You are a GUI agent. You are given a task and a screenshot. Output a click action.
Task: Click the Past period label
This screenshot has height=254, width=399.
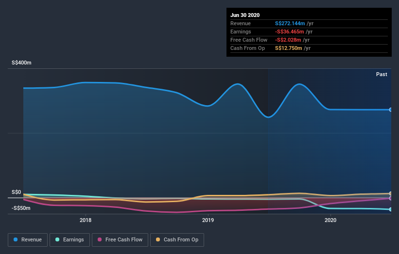[x=382, y=74]
